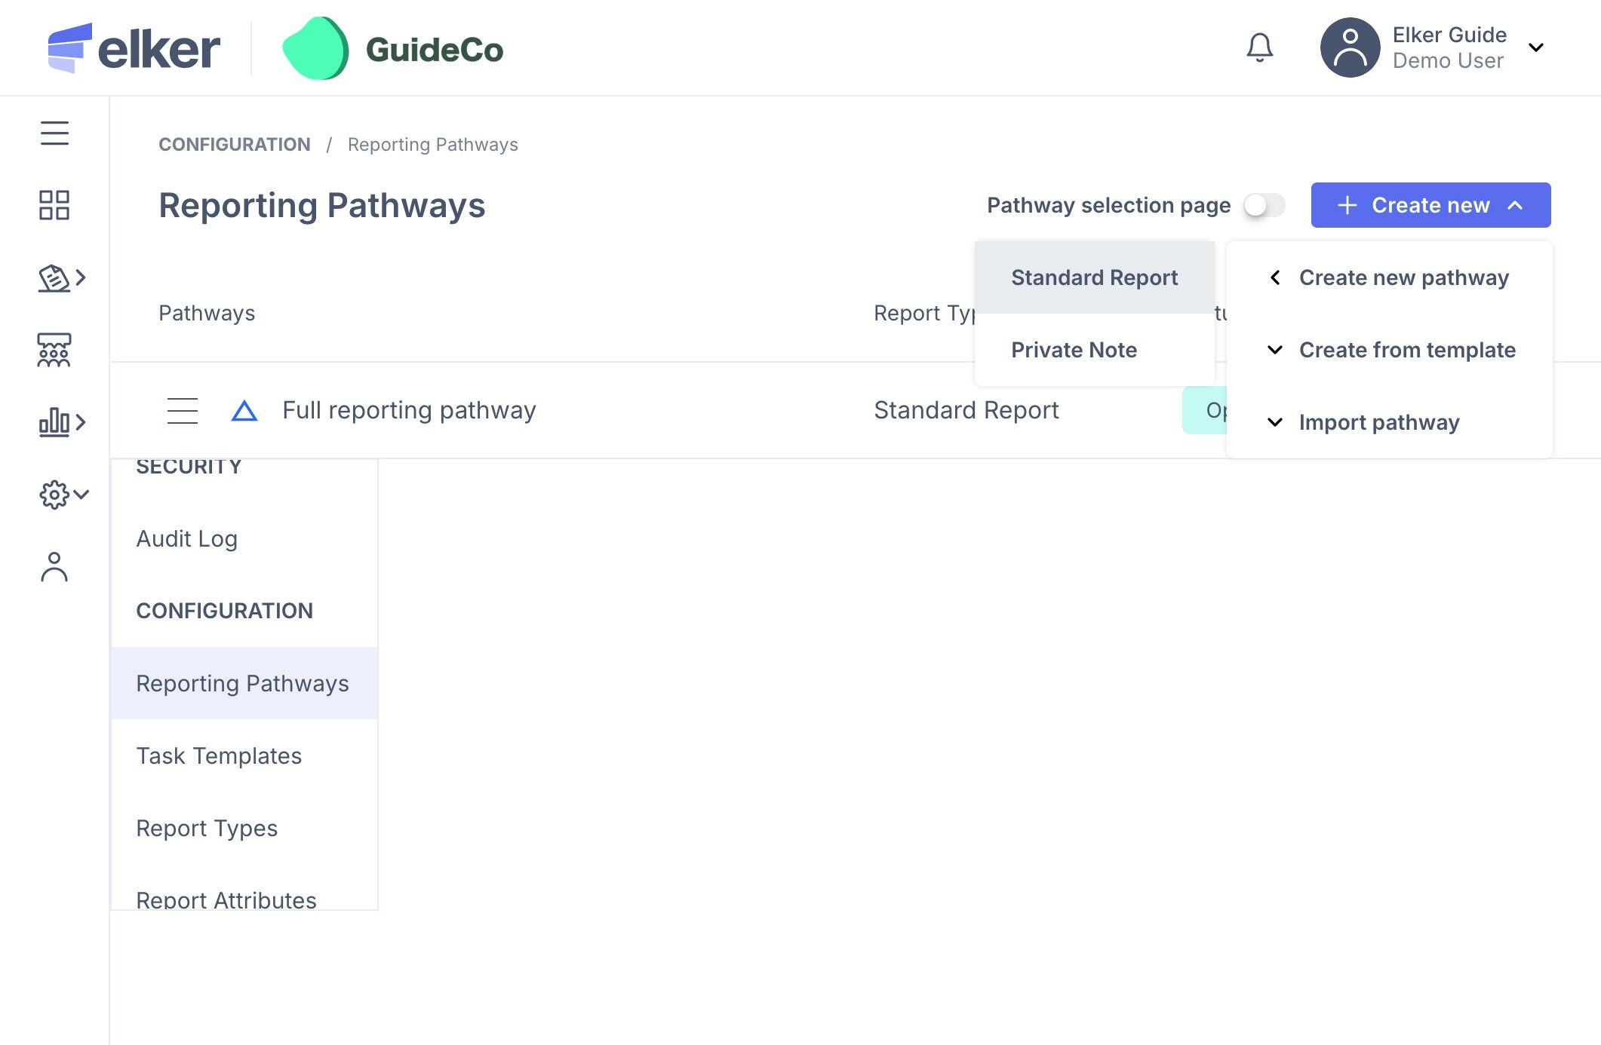
Task: Open the Full reporting pathway row
Action: click(409, 410)
